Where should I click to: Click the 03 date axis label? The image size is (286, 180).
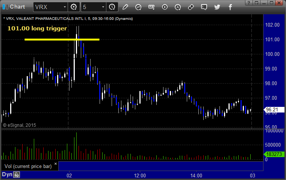click(253, 175)
